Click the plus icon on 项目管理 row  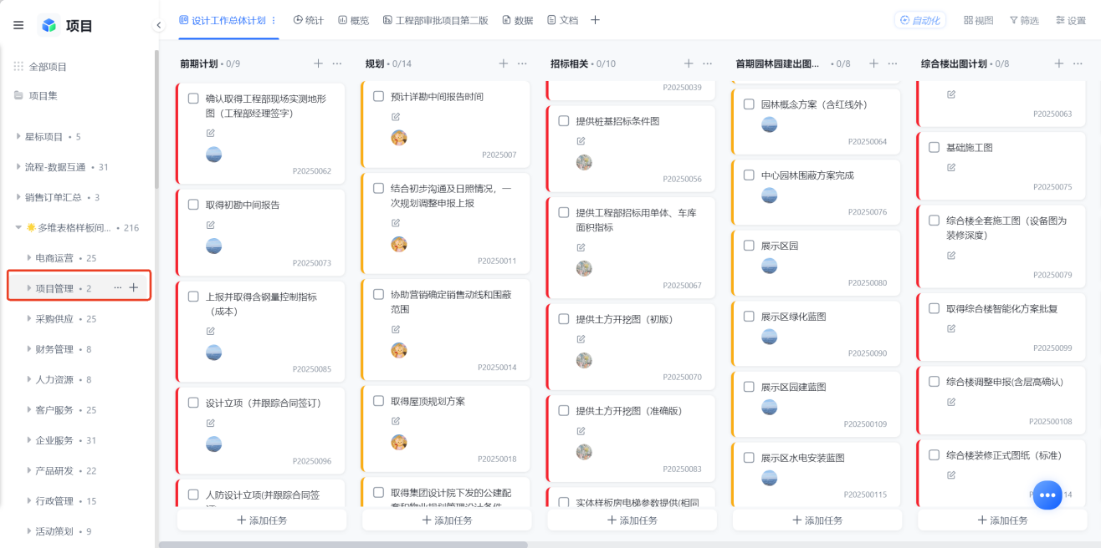134,287
